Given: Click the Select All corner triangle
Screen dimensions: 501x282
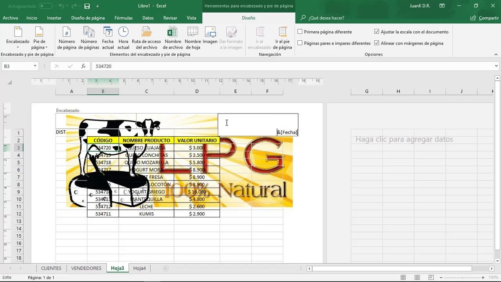Looking at the screenshot, I should pyautogui.click(x=9, y=82).
